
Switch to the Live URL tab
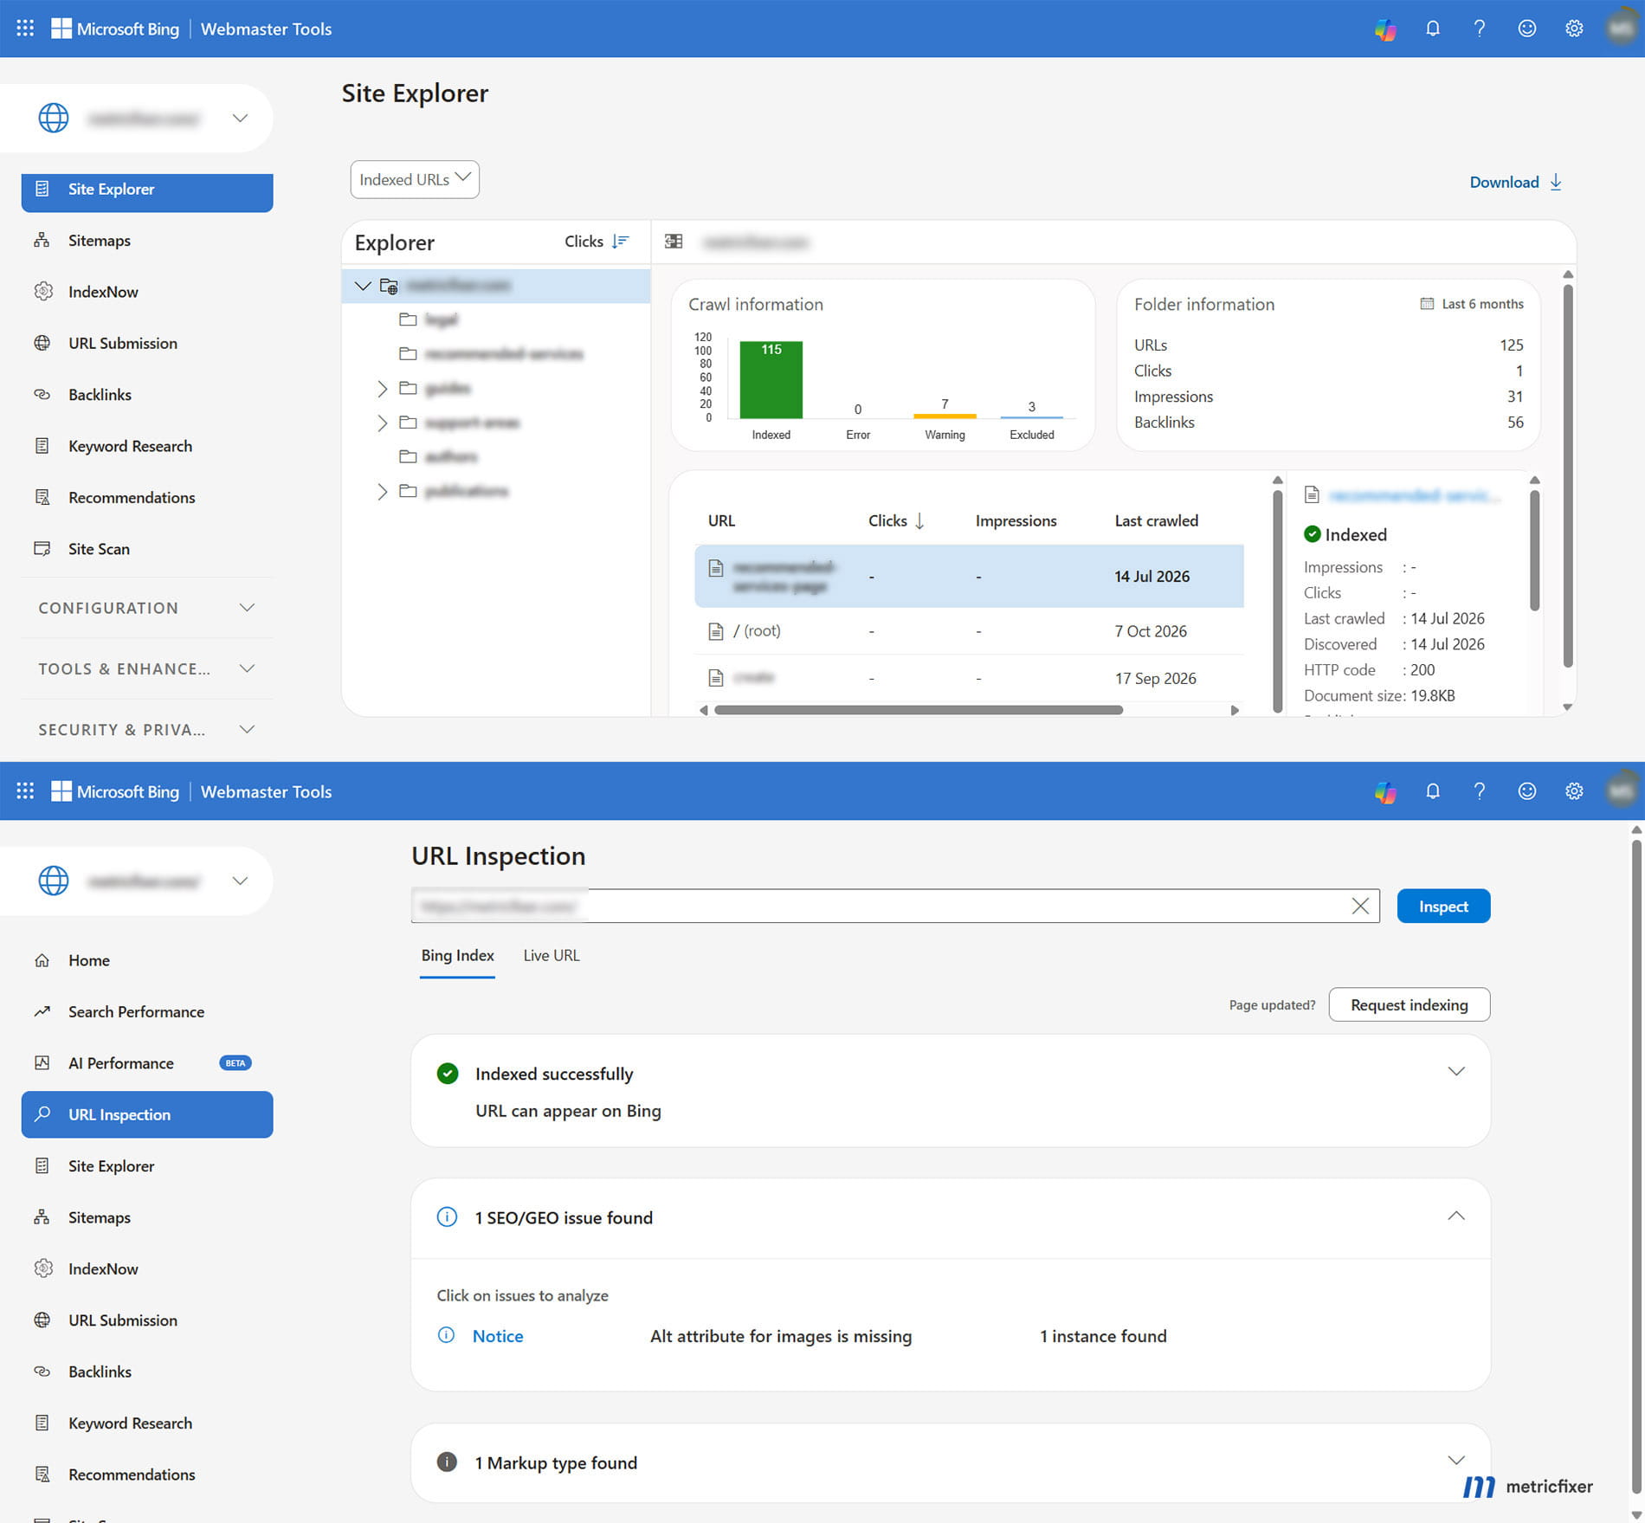pyautogui.click(x=552, y=955)
